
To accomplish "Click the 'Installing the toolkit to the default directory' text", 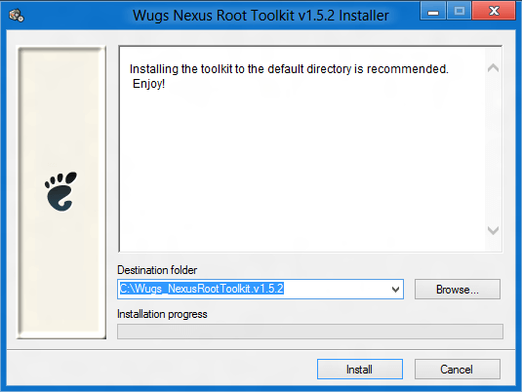I will pyautogui.click(x=240, y=69).
